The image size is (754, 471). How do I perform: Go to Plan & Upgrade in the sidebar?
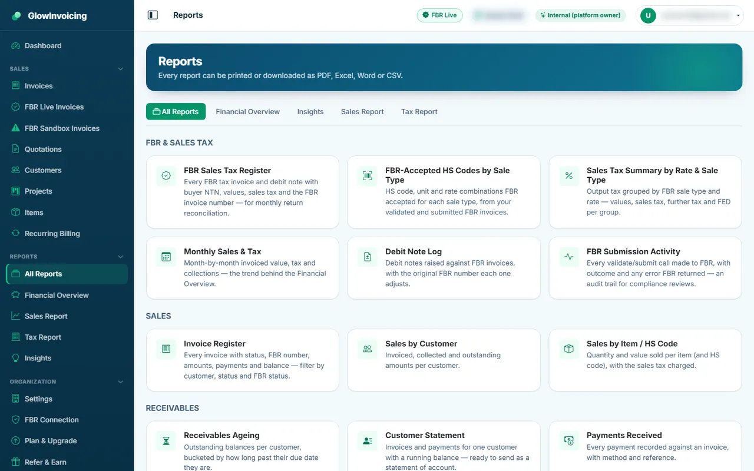click(67, 441)
